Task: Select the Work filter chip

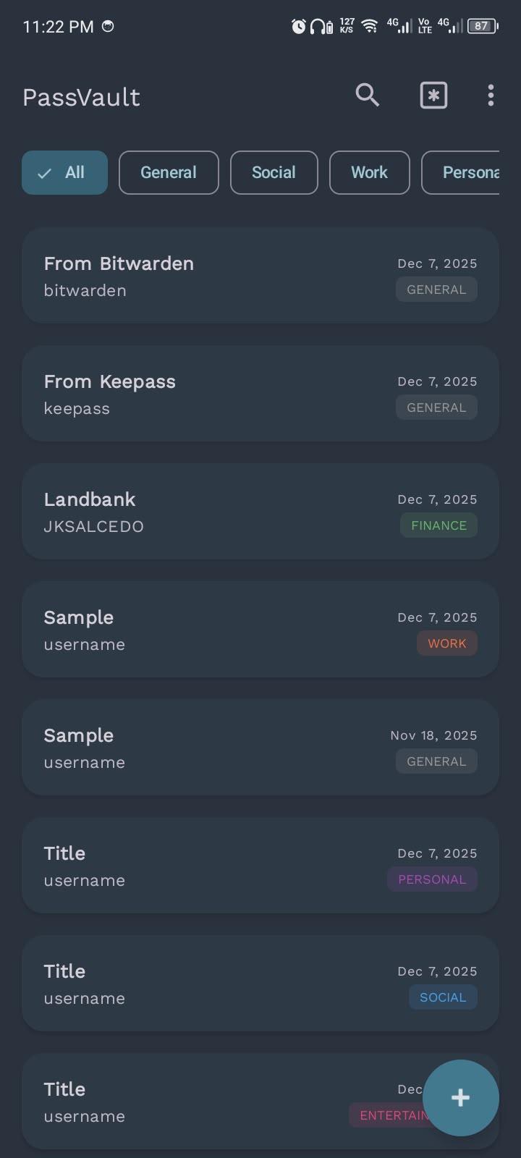Action: click(x=369, y=173)
